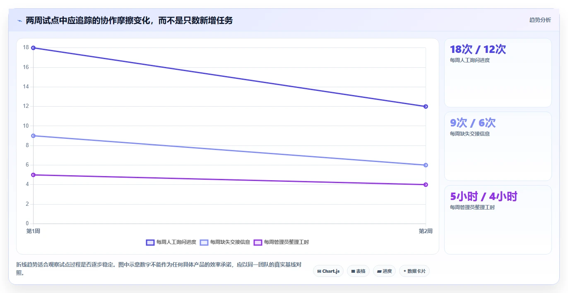Click the 第1周 x-axis label
Screen dimensions: 568x293
pos(33,231)
